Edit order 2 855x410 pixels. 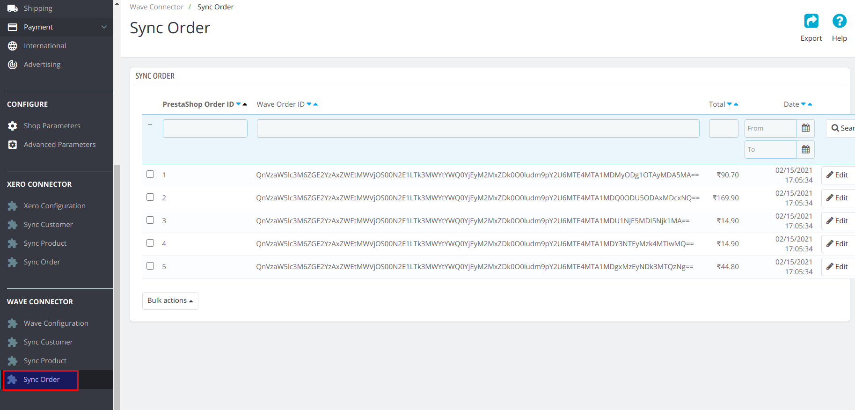(x=838, y=198)
